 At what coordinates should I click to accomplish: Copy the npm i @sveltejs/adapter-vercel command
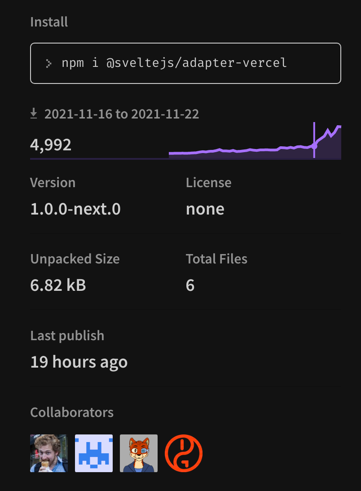pyautogui.click(x=185, y=63)
